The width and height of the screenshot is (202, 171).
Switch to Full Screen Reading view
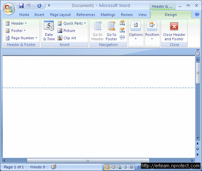coord(113,167)
